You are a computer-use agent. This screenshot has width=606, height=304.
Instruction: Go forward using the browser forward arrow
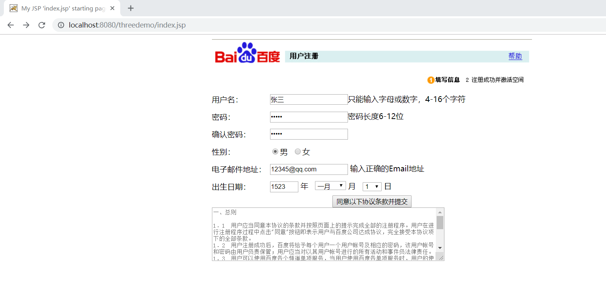26,25
